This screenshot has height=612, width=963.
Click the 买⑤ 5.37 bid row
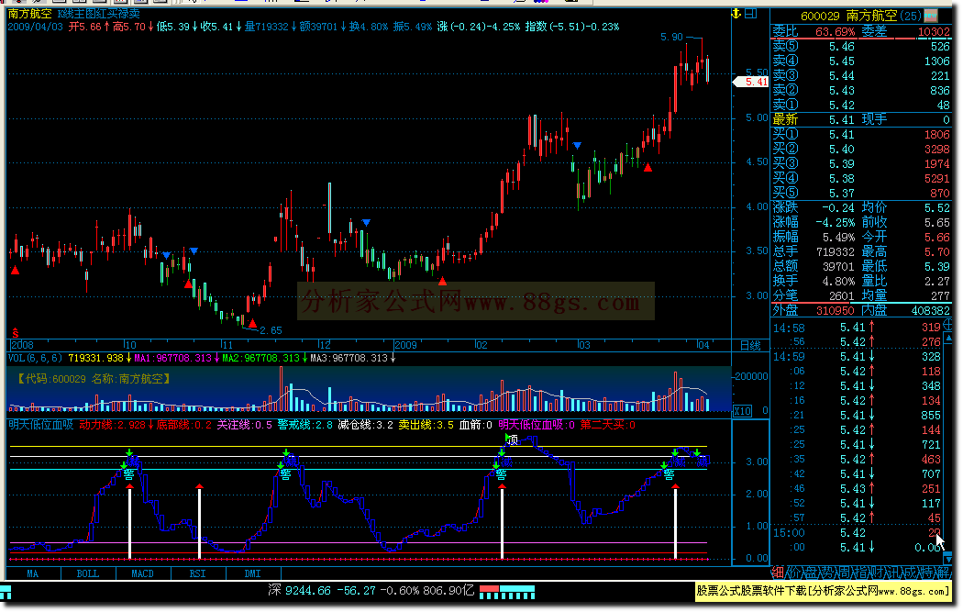(861, 193)
